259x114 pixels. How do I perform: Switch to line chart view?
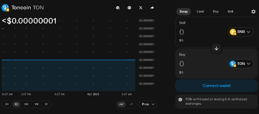coord(121,104)
